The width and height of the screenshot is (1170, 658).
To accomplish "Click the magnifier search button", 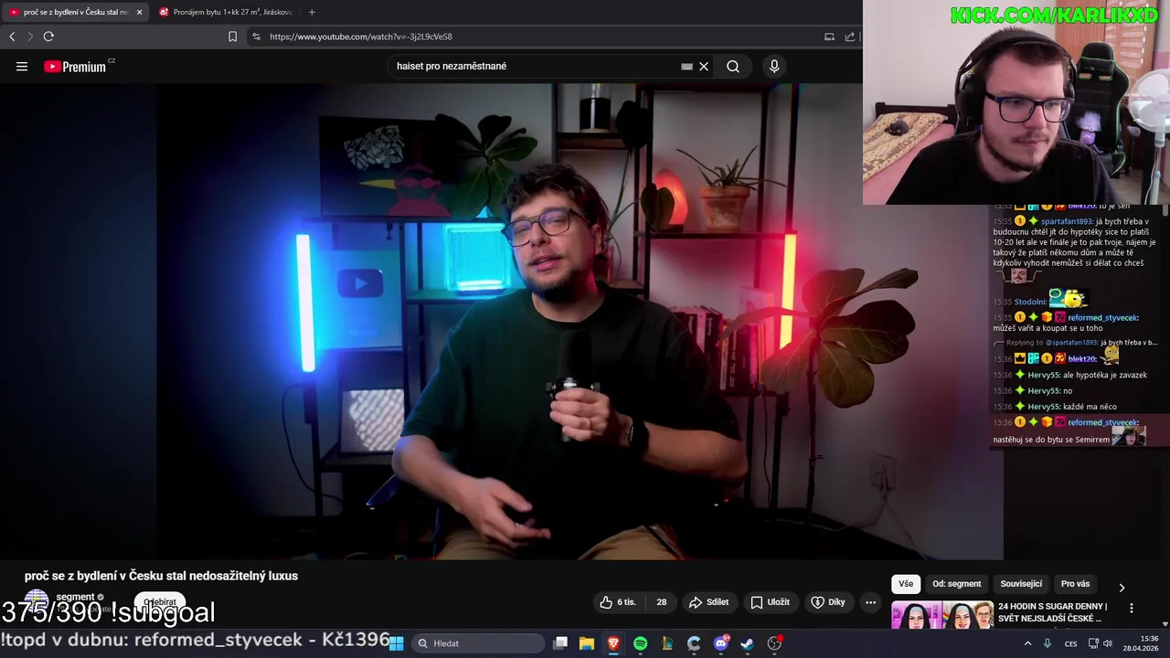I will click(x=733, y=66).
